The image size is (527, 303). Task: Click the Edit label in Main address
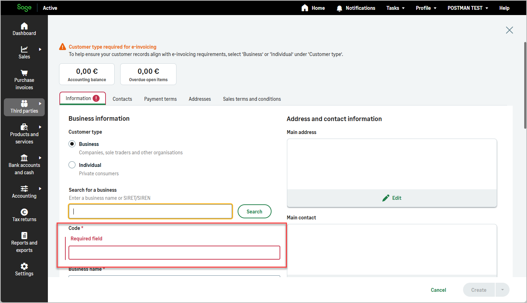pyautogui.click(x=397, y=198)
